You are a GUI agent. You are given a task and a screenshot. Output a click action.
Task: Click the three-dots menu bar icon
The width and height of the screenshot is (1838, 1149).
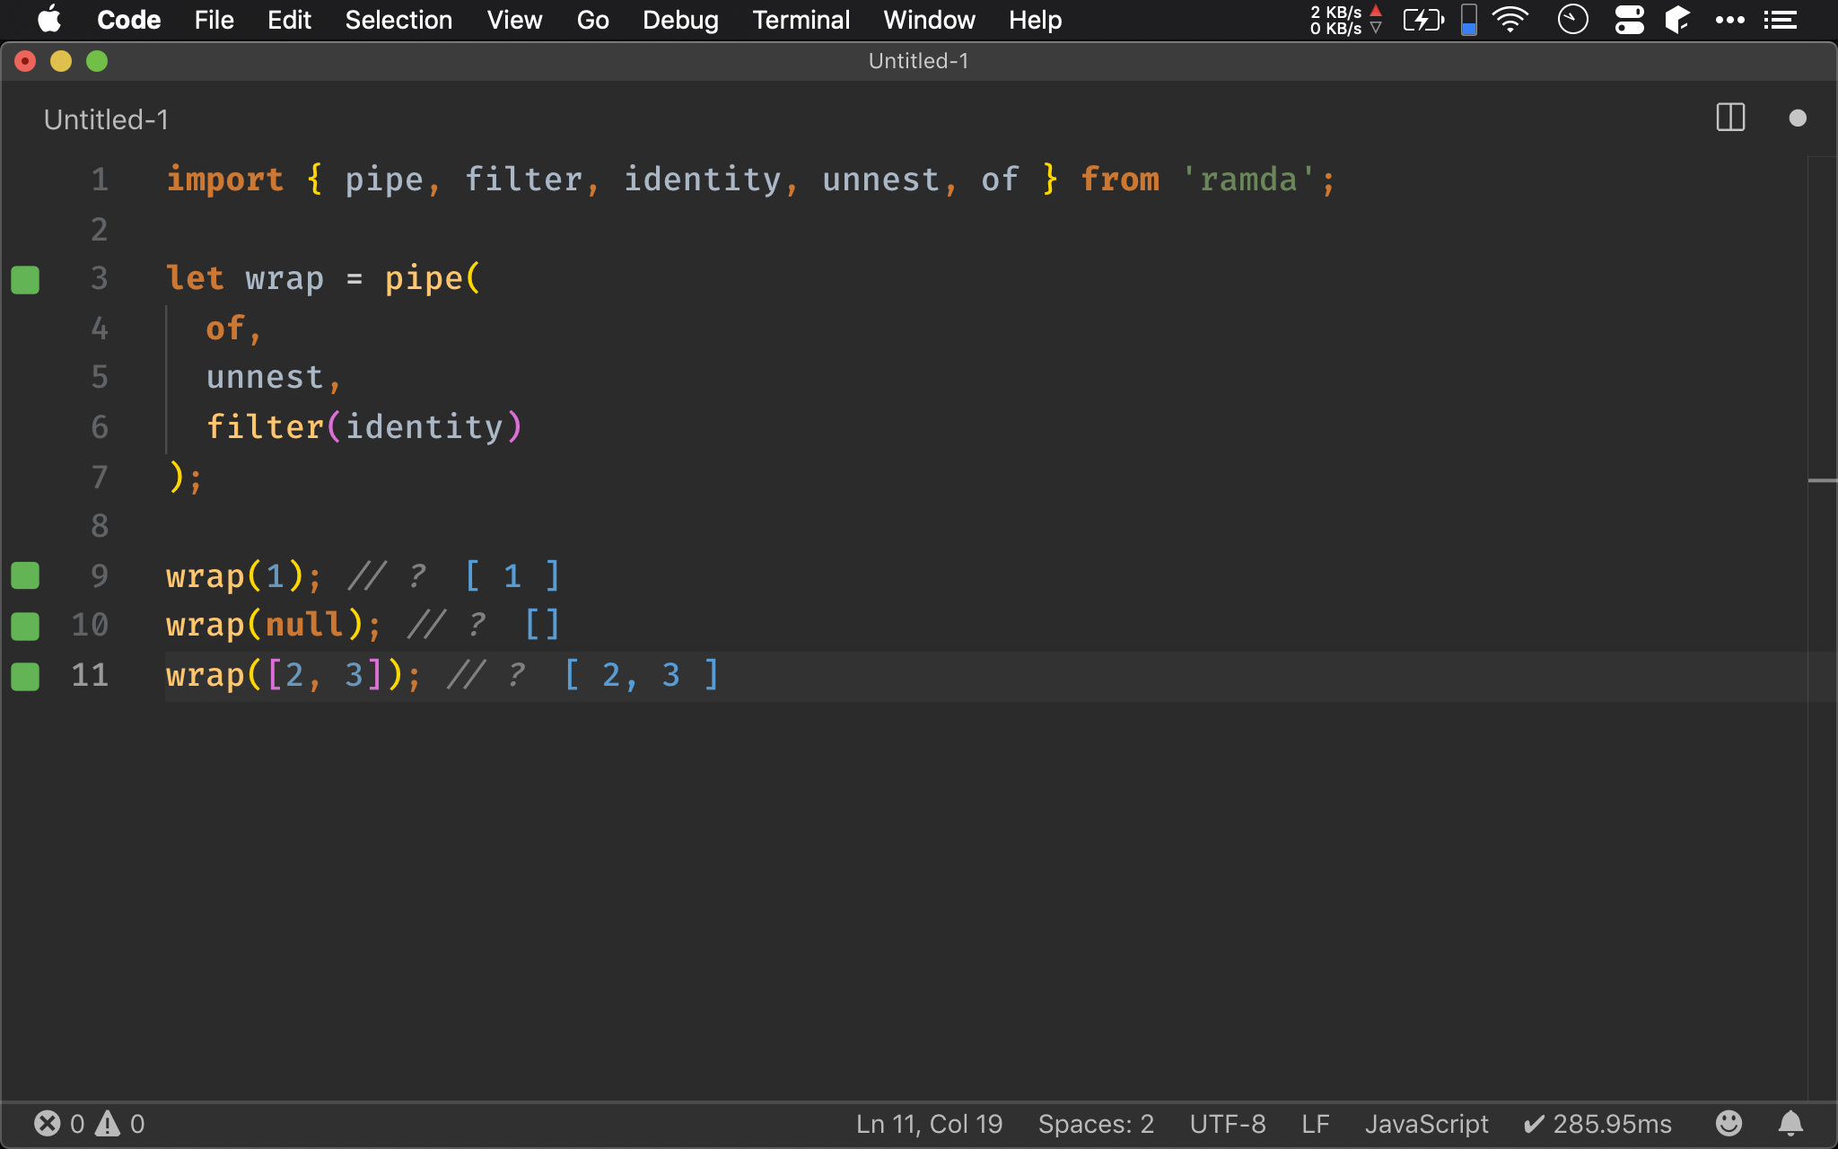pos(1729,20)
